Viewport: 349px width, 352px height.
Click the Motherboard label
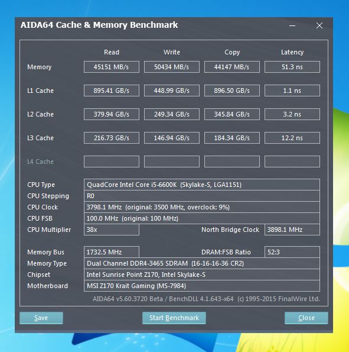[47, 286]
